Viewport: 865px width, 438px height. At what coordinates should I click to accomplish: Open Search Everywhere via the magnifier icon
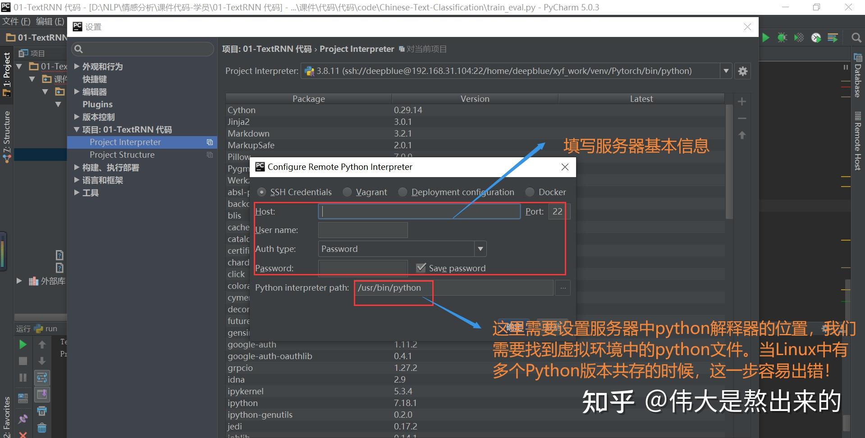point(856,38)
